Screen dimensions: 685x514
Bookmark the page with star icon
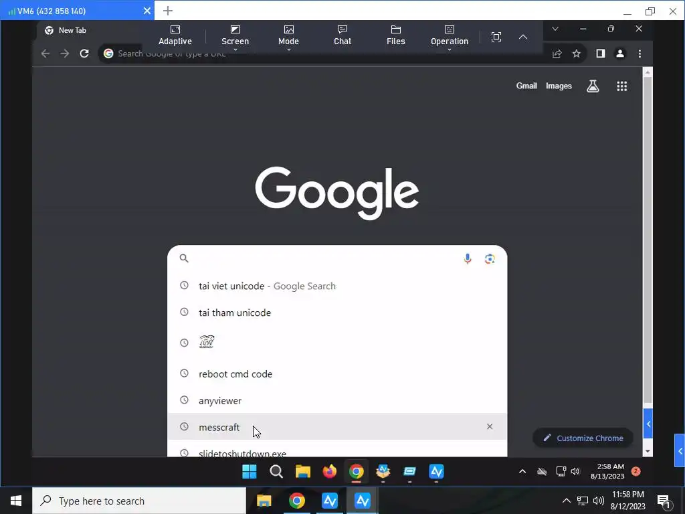pos(576,54)
